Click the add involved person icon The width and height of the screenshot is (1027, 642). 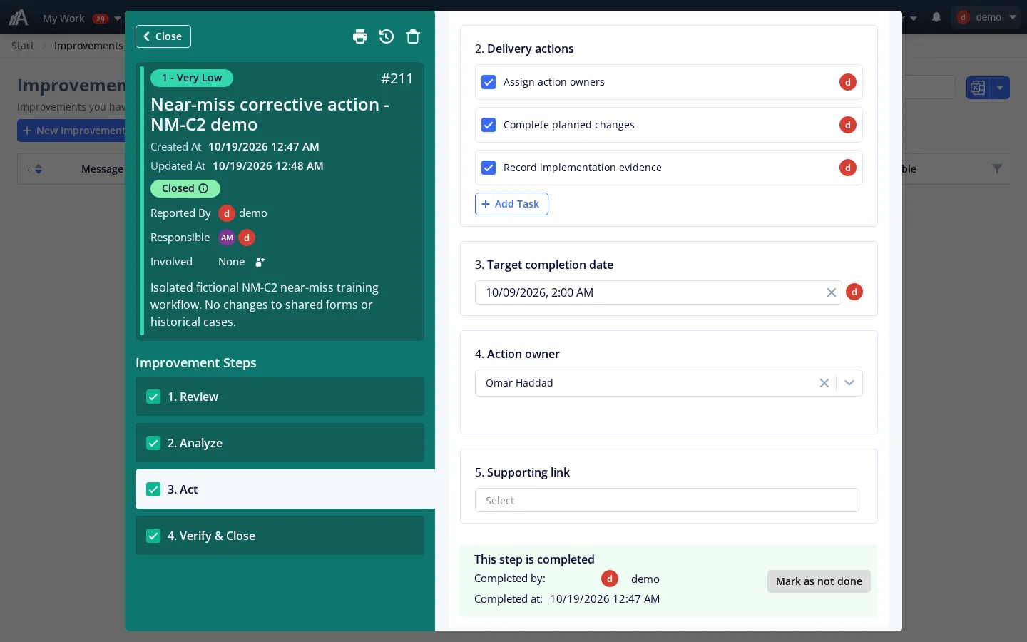point(260,262)
